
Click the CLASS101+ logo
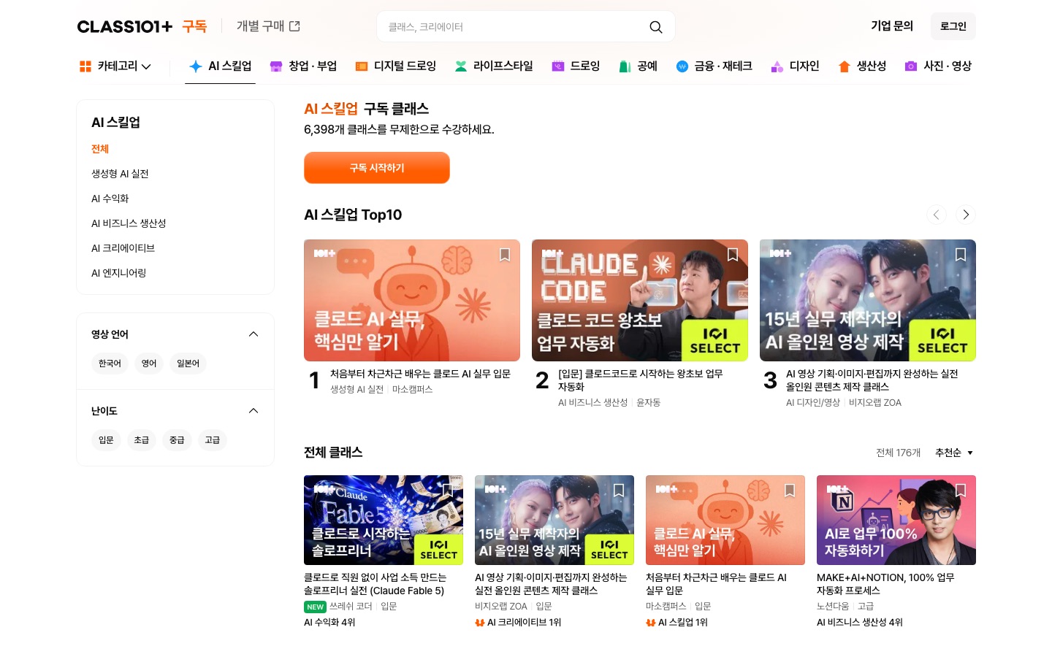pos(125,26)
